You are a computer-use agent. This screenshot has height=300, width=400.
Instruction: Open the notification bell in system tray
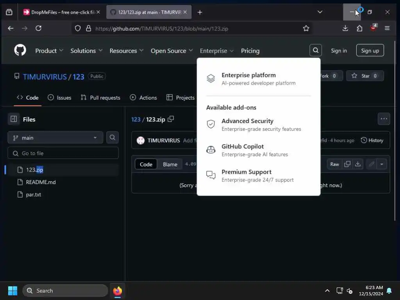[x=389, y=291]
